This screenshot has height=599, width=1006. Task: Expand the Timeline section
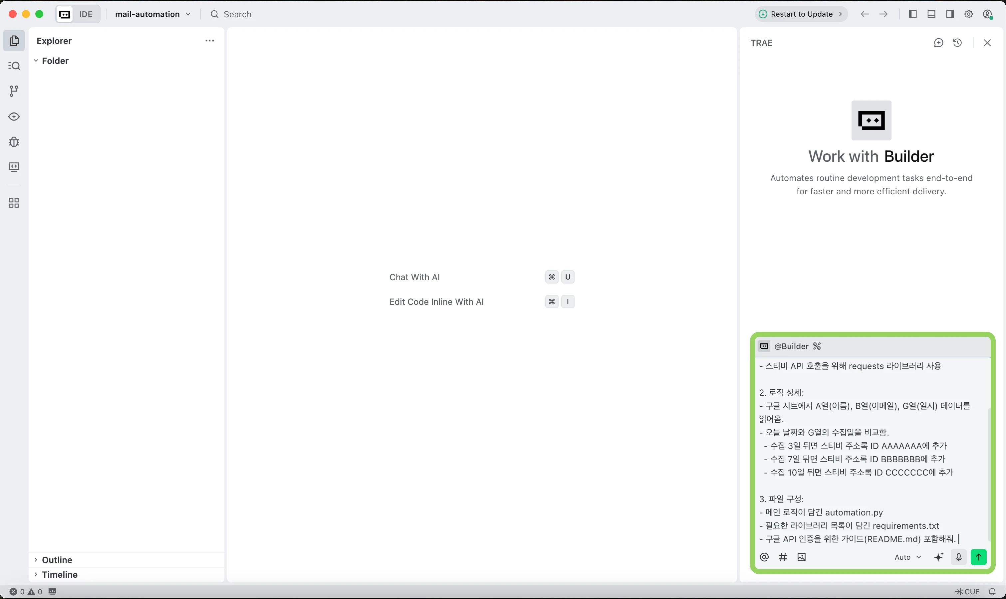pyautogui.click(x=60, y=574)
